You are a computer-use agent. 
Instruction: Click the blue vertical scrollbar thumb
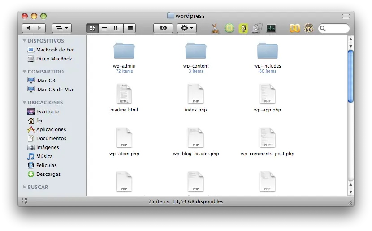350,76
